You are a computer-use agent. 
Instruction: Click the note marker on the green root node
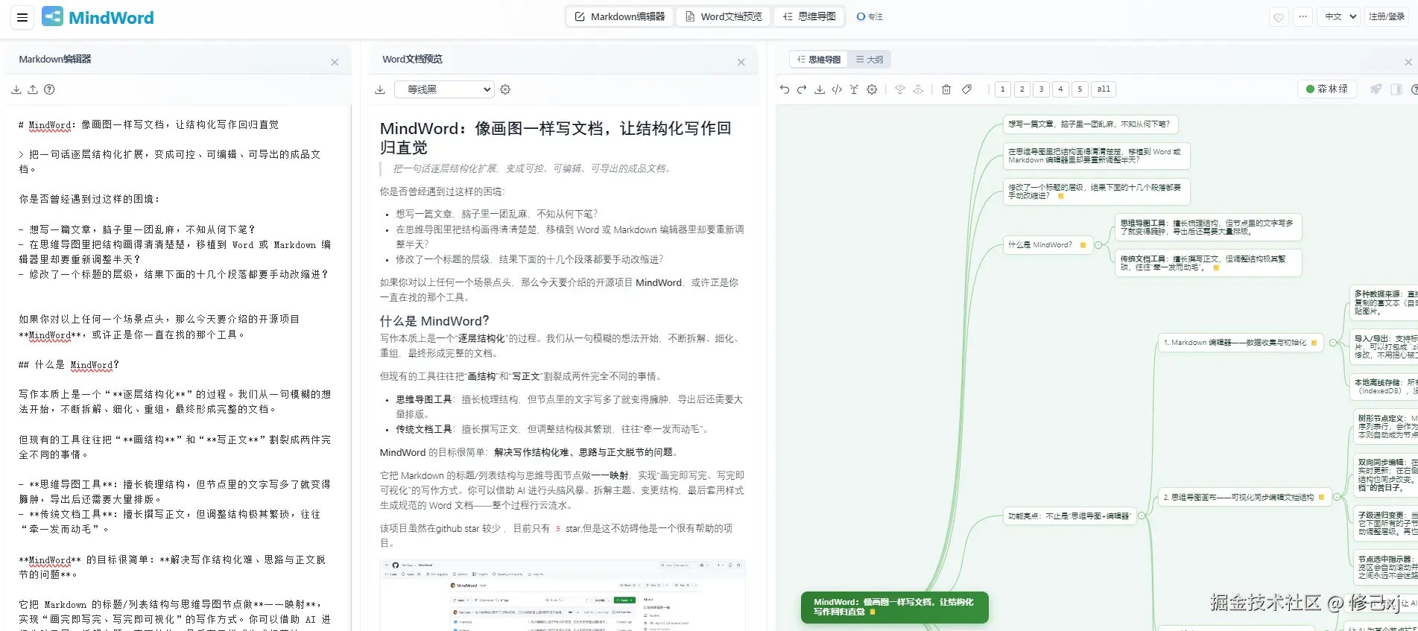(x=873, y=612)
